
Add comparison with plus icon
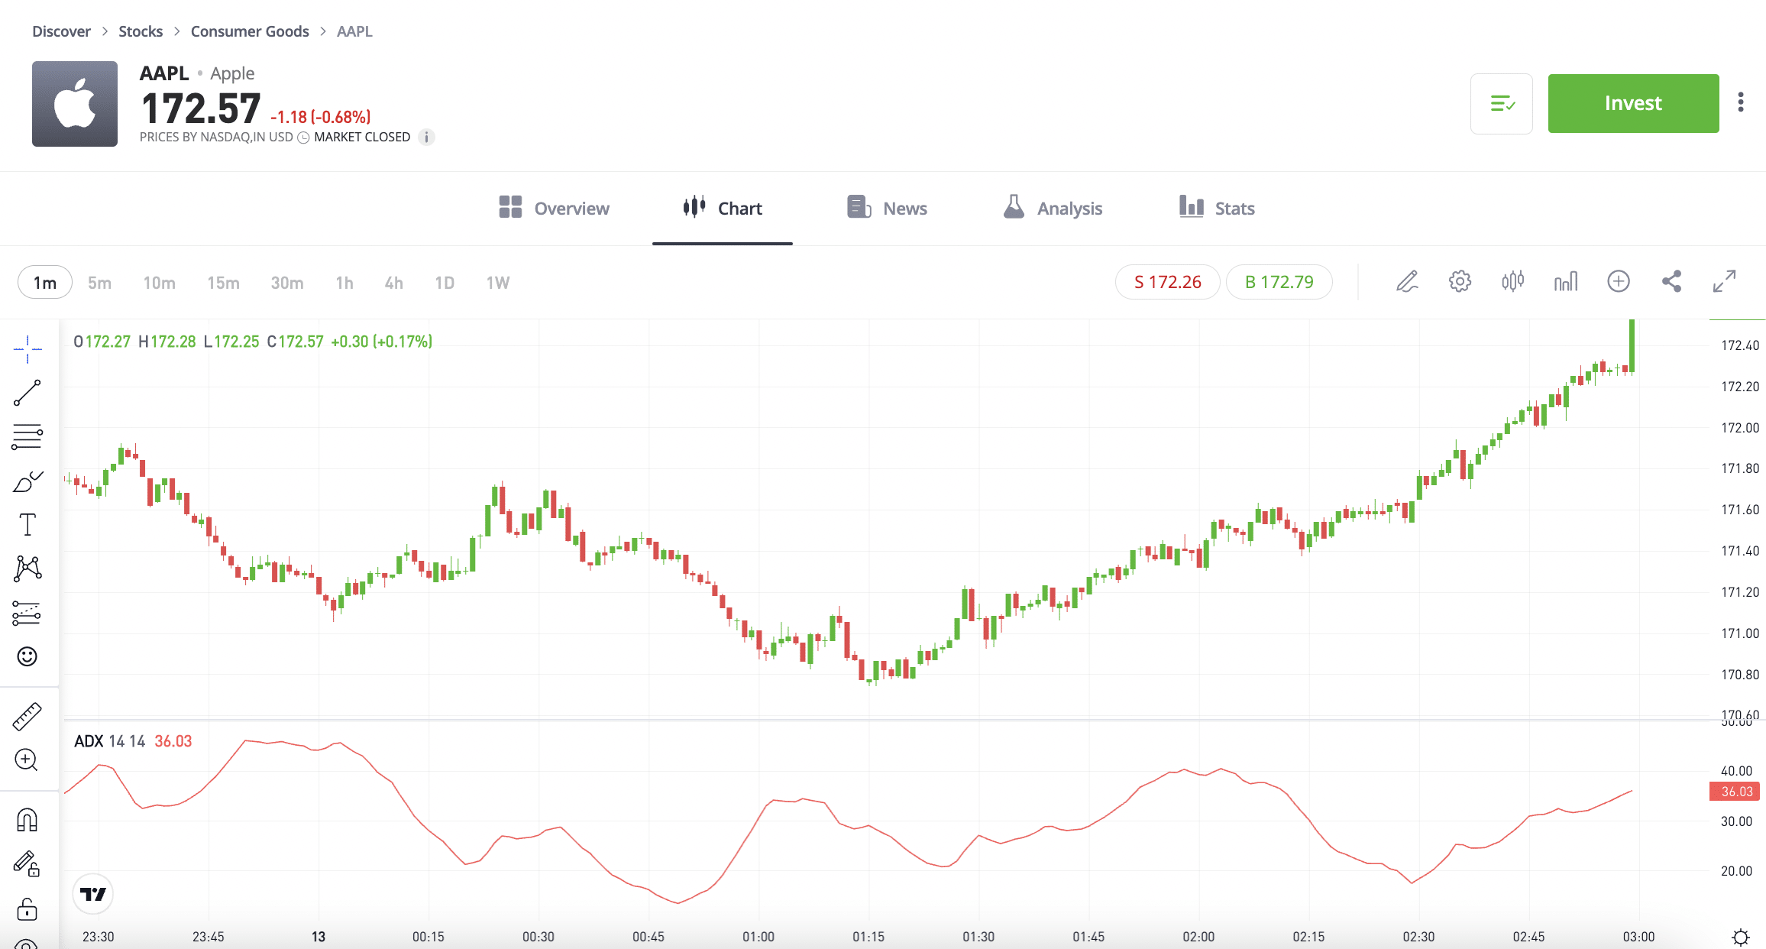(x=1619, y=282)
